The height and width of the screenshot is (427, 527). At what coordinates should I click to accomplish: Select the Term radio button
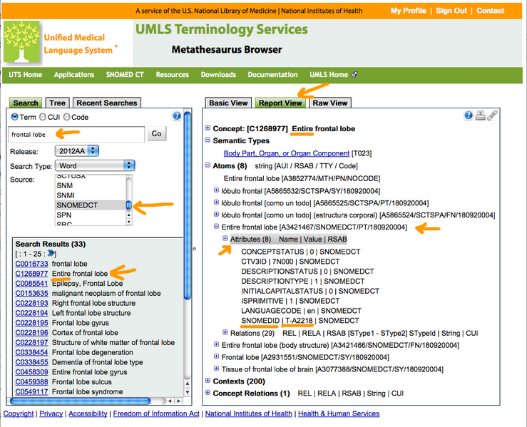click(x=15, y=117)
